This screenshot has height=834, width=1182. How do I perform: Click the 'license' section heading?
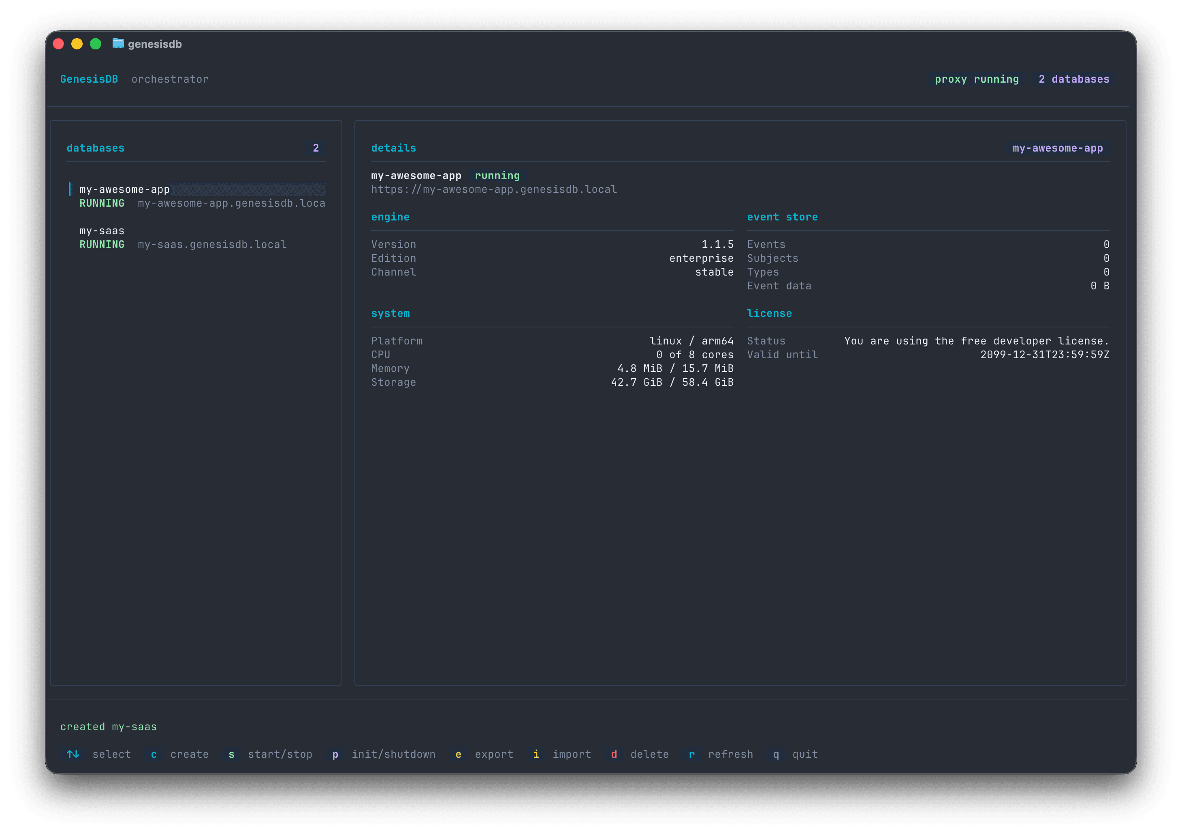coord(769,313)
